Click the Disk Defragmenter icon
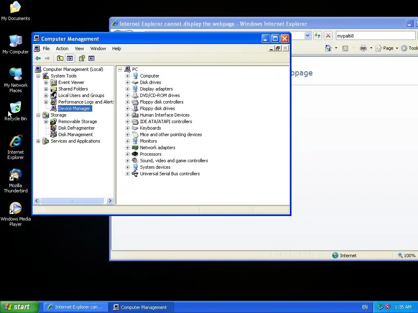Image resolution: width=418 pixels, height=313 pixels. pyautogui.click(x=53, y=128)
